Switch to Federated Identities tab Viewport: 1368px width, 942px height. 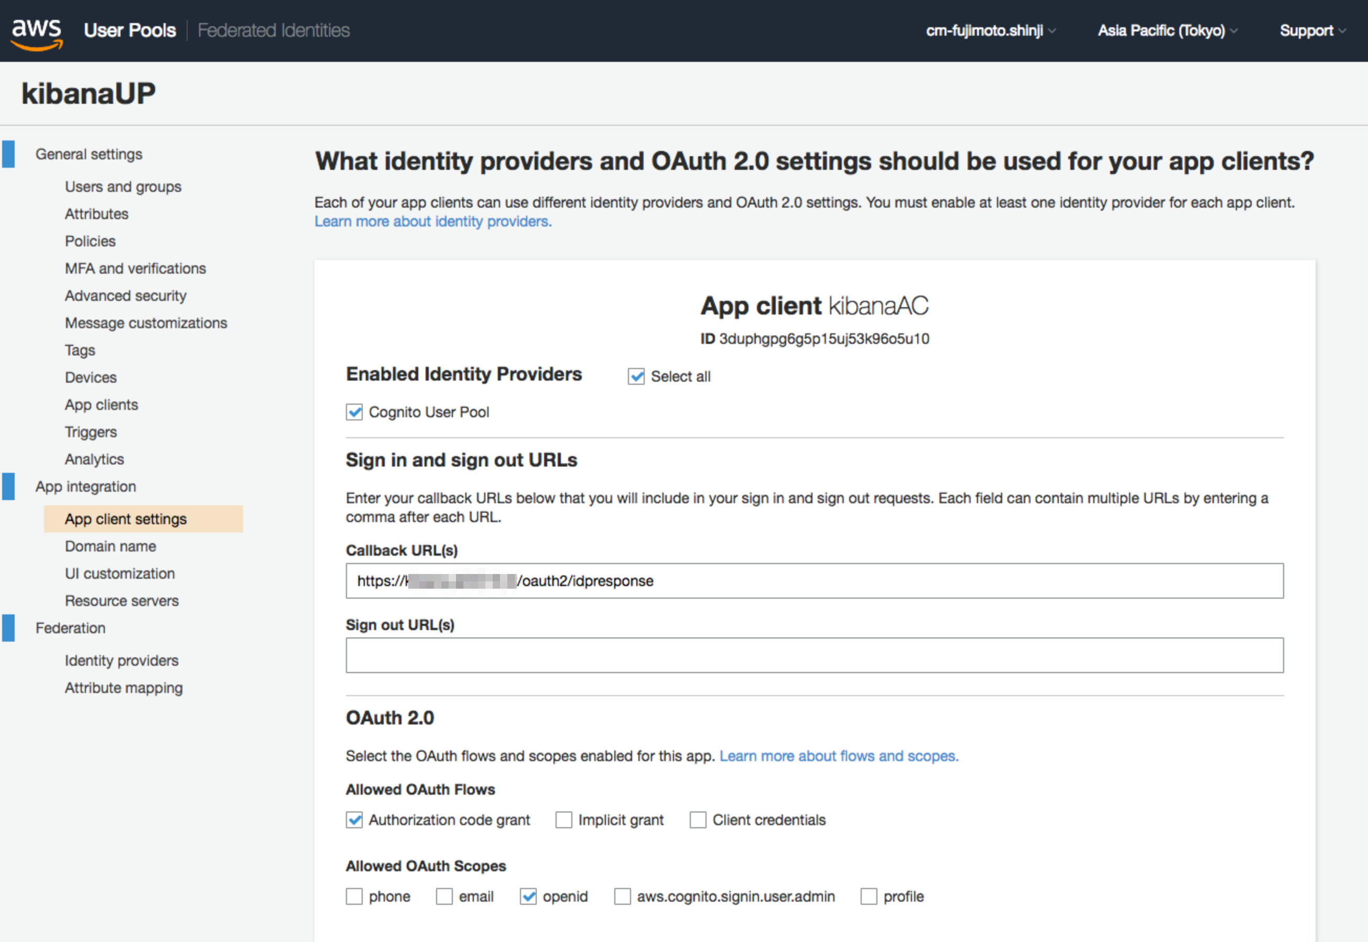(x=273, y=31)
